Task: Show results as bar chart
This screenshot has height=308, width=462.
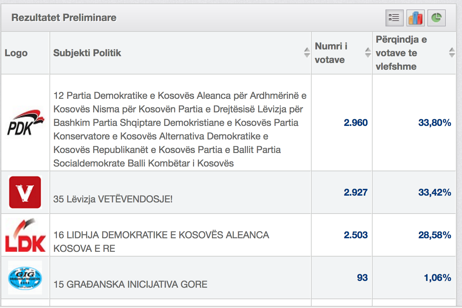Action: 416,18
